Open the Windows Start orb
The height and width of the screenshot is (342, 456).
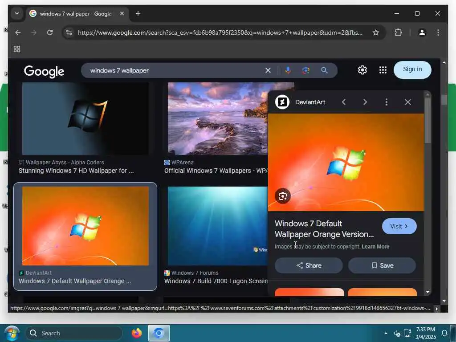click(12, 333)
